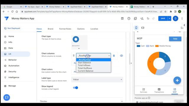
Task: Toggle the Show legend switch
Action: (x=76, y=88)
